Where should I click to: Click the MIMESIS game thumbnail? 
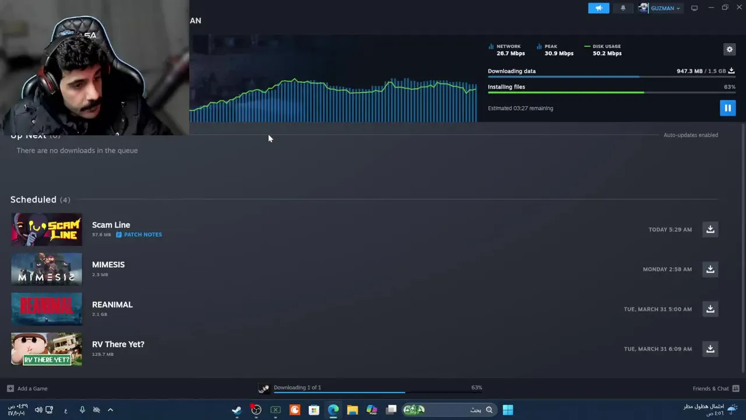(47, 269)
